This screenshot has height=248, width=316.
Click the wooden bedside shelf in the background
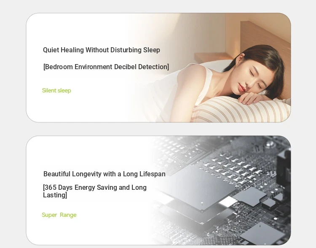click(x=211, y=57)
